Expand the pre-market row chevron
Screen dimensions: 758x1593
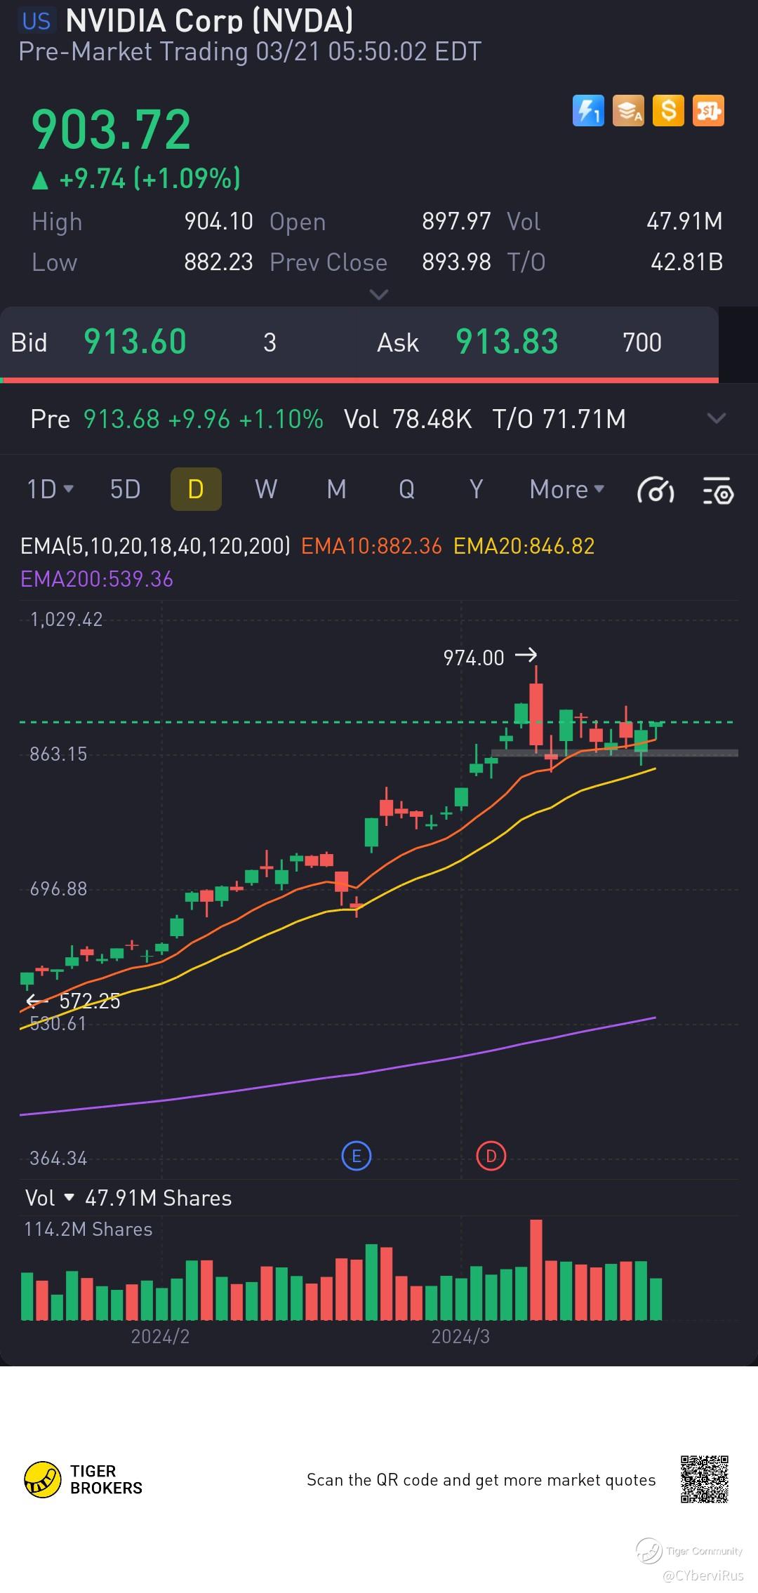[717, 419]
